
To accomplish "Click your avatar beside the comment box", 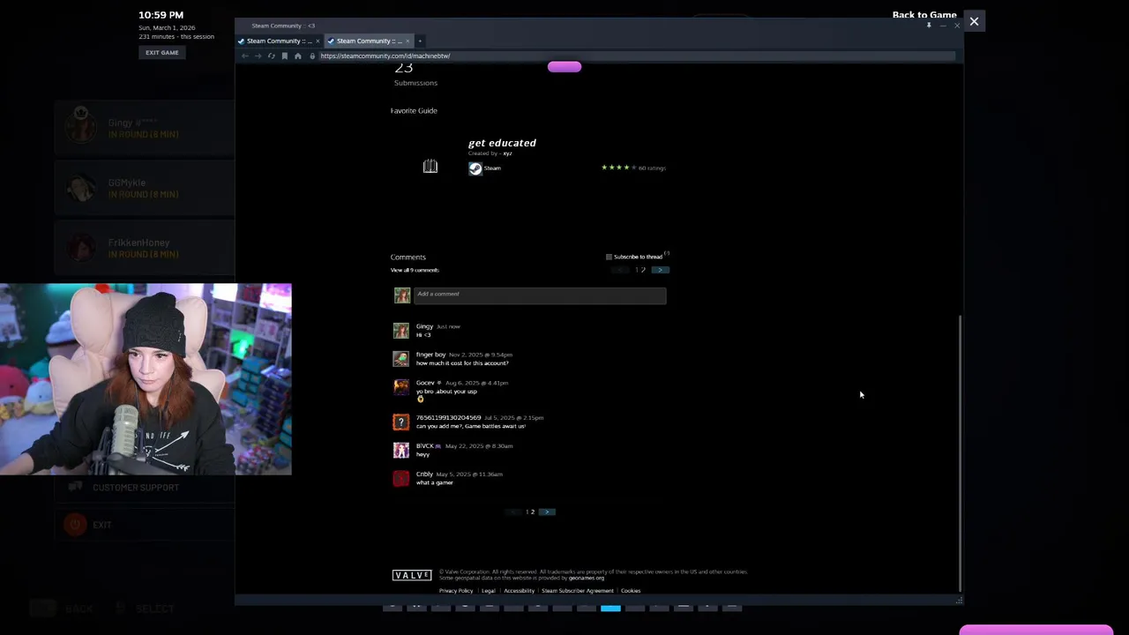I will pyautogui.click(x=402, y=295).
